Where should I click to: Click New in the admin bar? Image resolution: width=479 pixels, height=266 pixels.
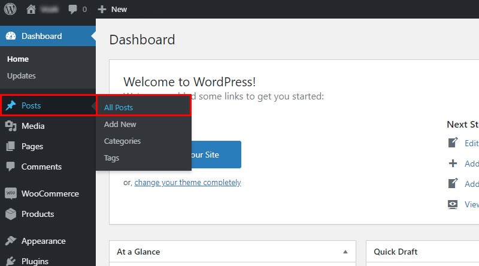tap(119, 10)
